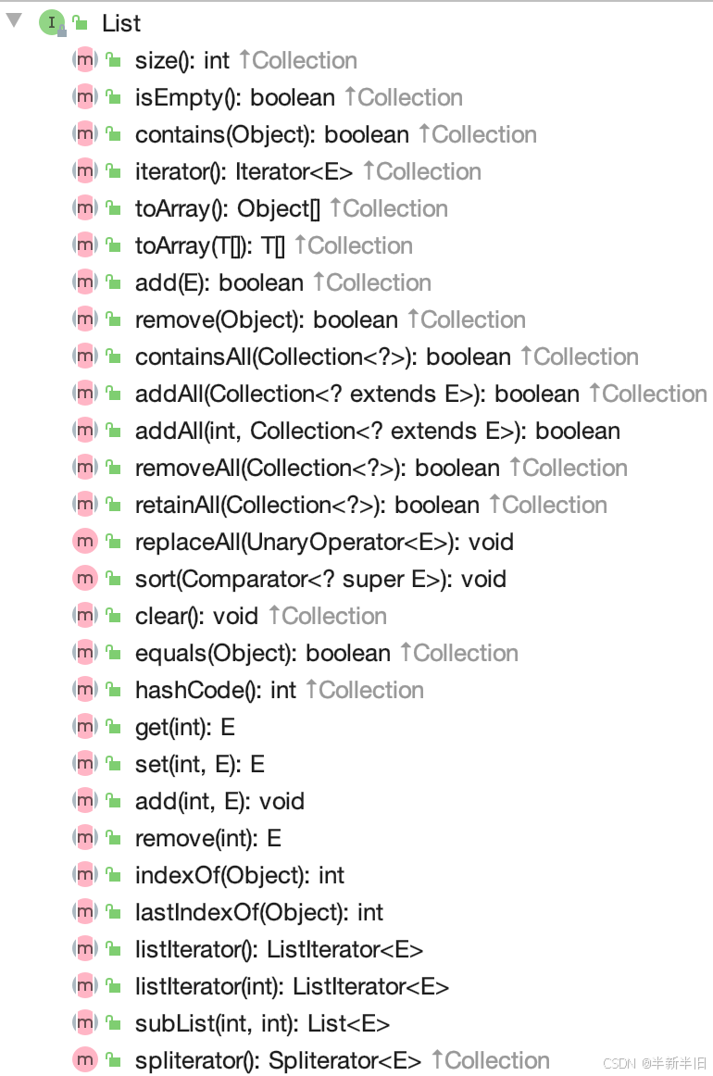This screenshot has height=1076, width=713.
Task: Click the method icon beside replaceAll(UnaryOperator<E>)
Action: 85,542
